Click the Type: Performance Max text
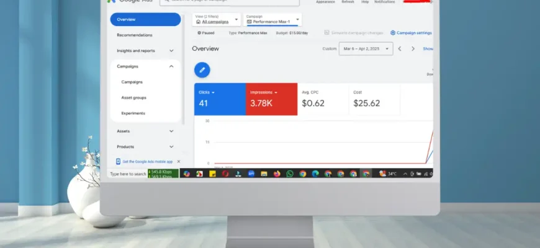The width and height of the screenshot is (540, 248). 248,33
